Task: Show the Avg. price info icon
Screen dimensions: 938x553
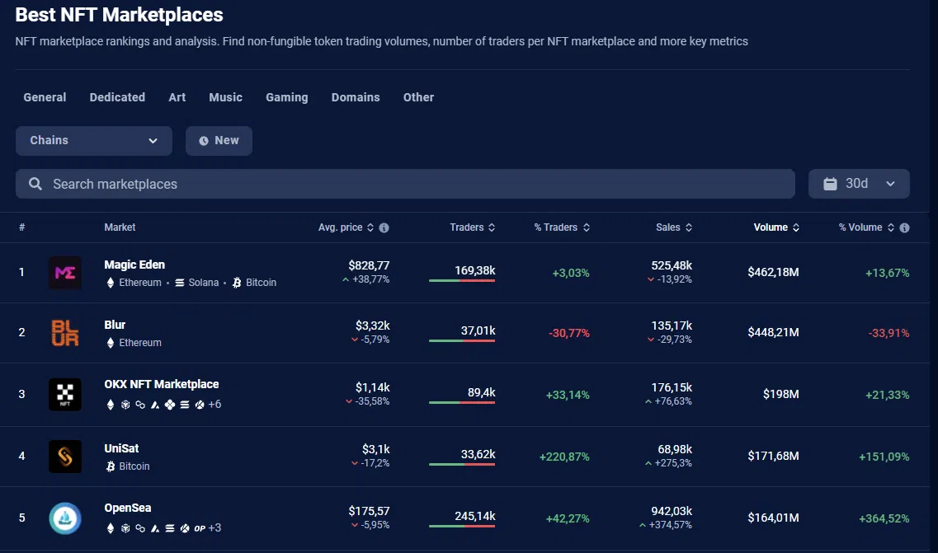Action: pos(384,227)
